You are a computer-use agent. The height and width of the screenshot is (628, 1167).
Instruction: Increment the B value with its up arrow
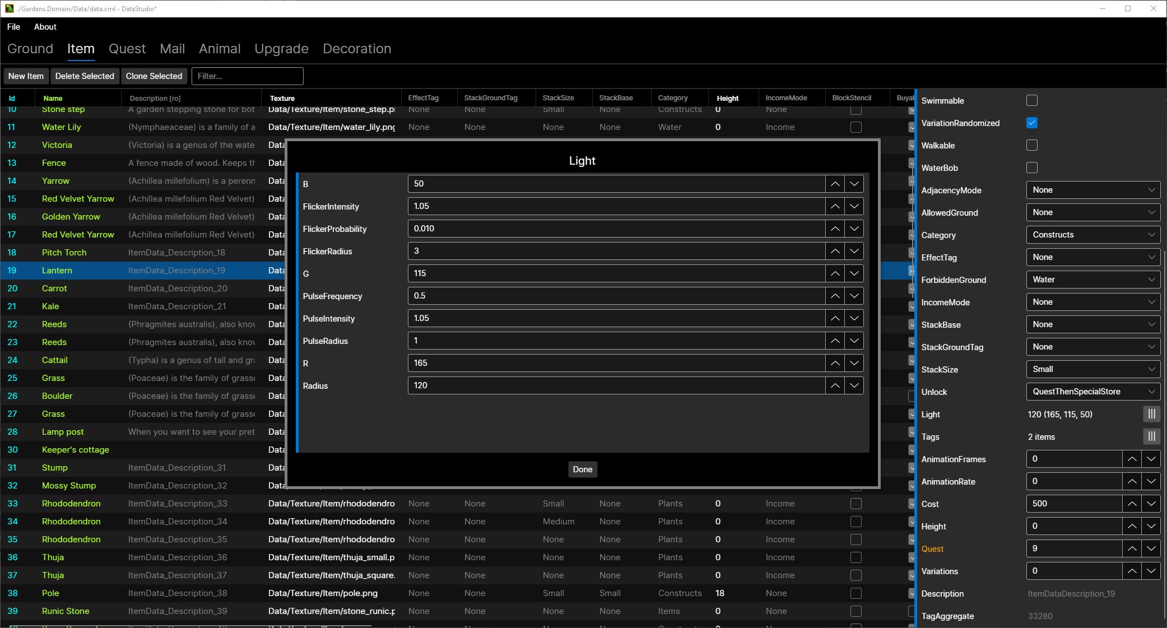point(835,183)
